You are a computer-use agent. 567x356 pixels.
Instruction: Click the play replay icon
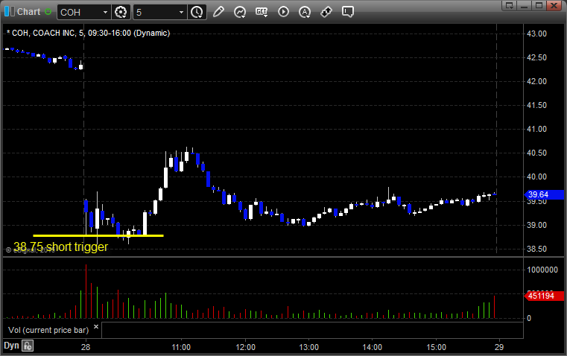pos(283,12)
